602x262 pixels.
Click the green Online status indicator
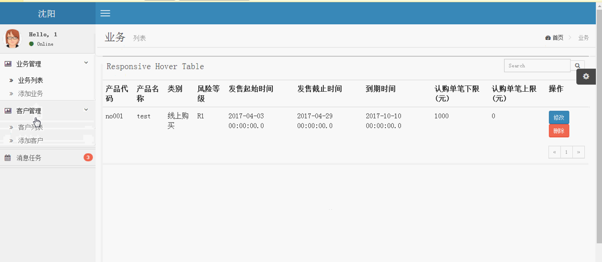click(32, 44)
